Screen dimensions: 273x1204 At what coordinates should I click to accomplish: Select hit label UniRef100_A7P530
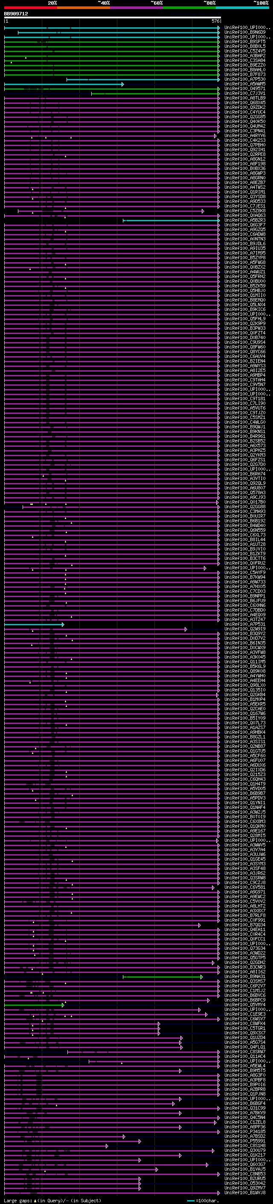click(245, 79)
